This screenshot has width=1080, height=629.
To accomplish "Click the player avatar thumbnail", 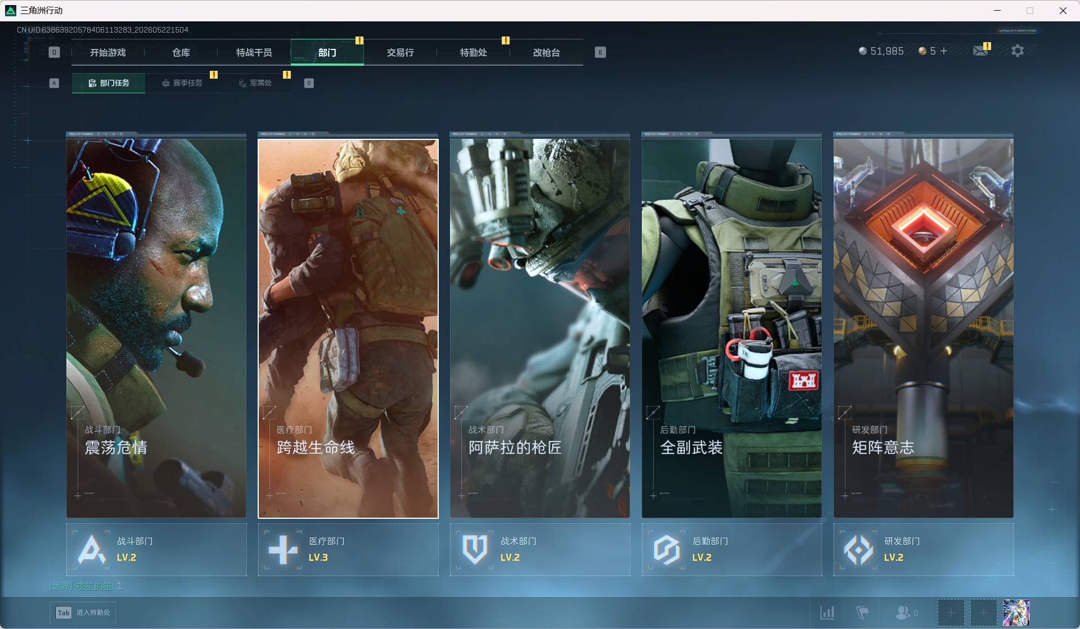I will [x=1016, y=613].
